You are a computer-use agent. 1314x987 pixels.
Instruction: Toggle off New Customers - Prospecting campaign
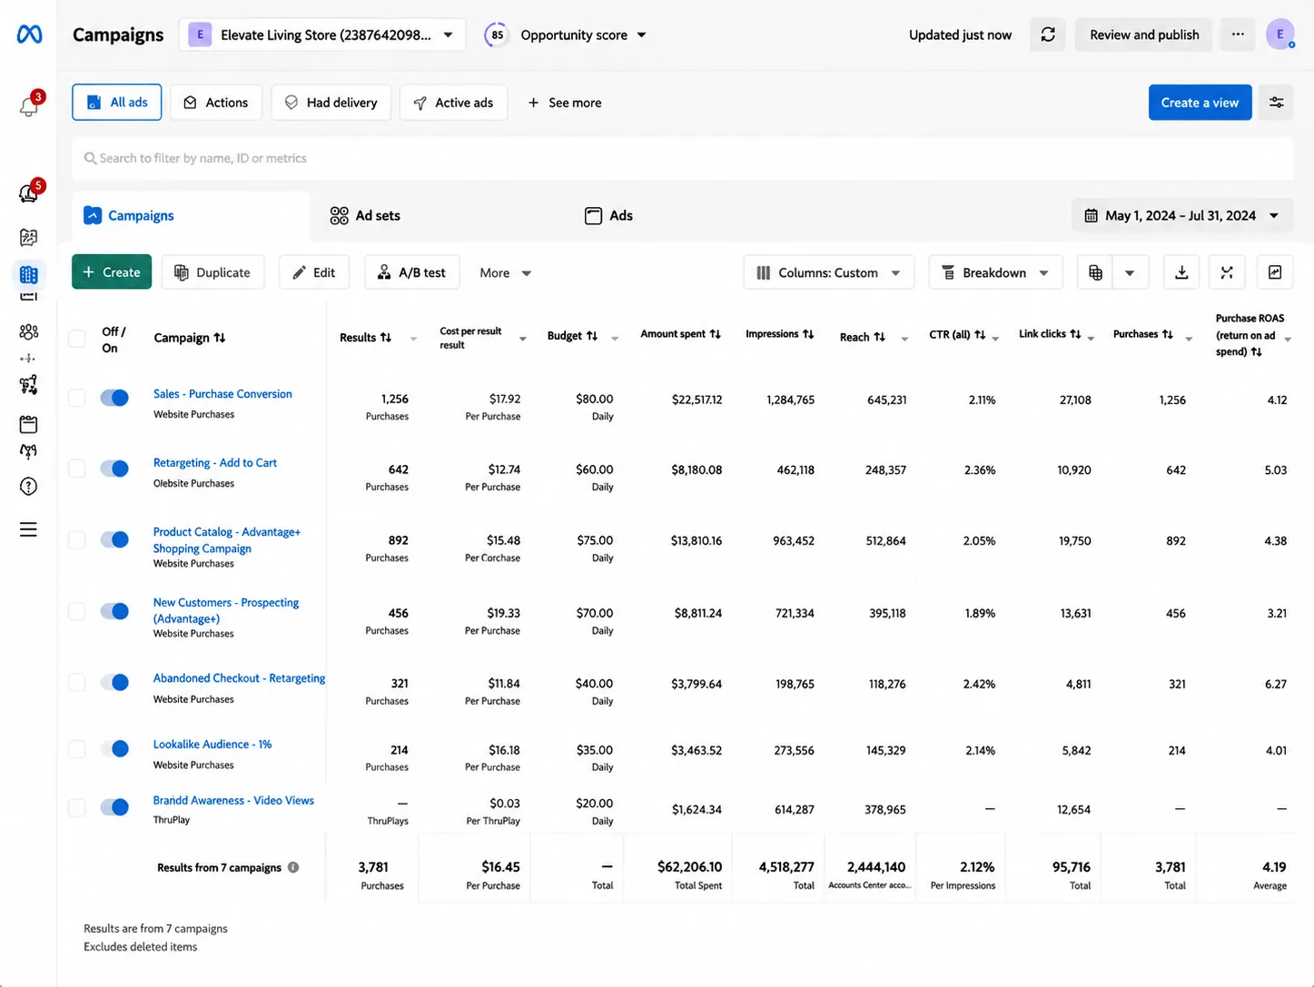click(114, 611)
